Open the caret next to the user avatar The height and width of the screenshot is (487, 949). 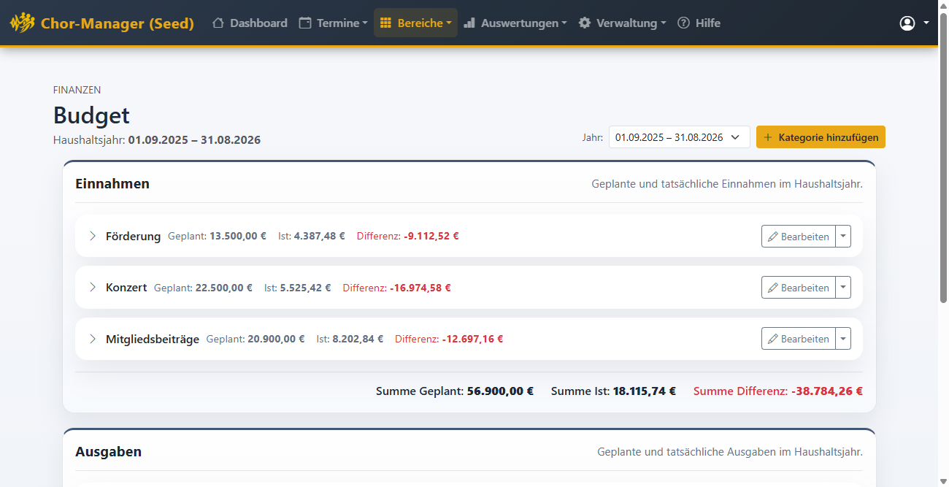[926, 23]
